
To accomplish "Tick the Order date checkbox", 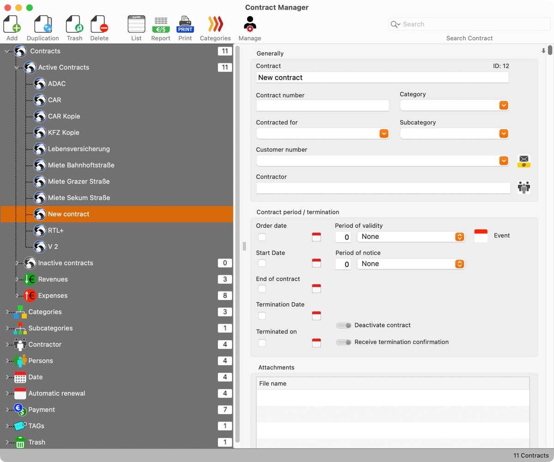I will (262, 237).
